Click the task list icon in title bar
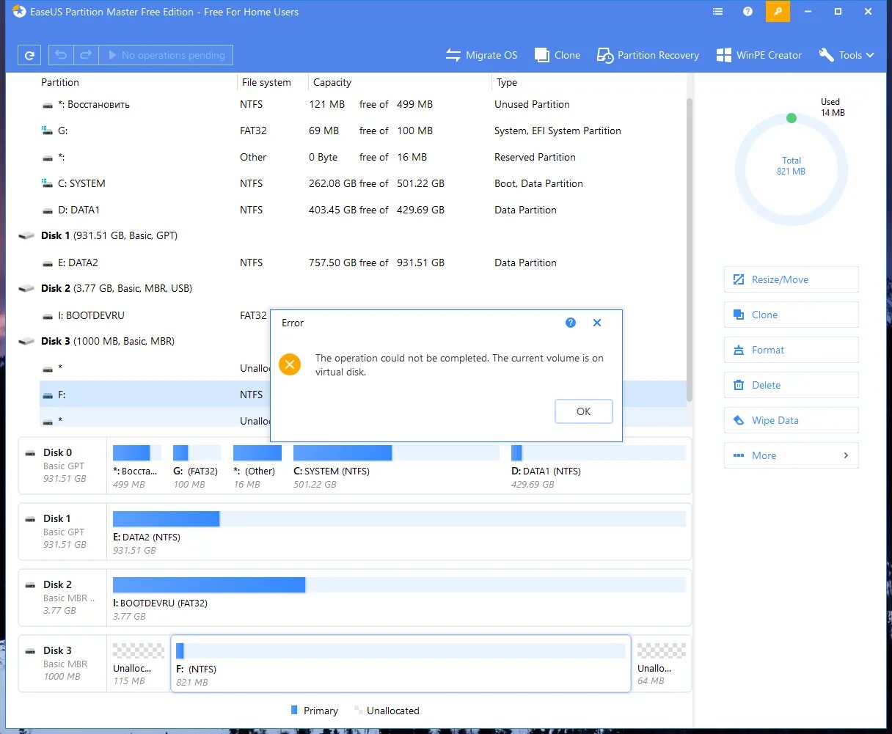This screenshot has width=892, height=734. coord(718,12)
